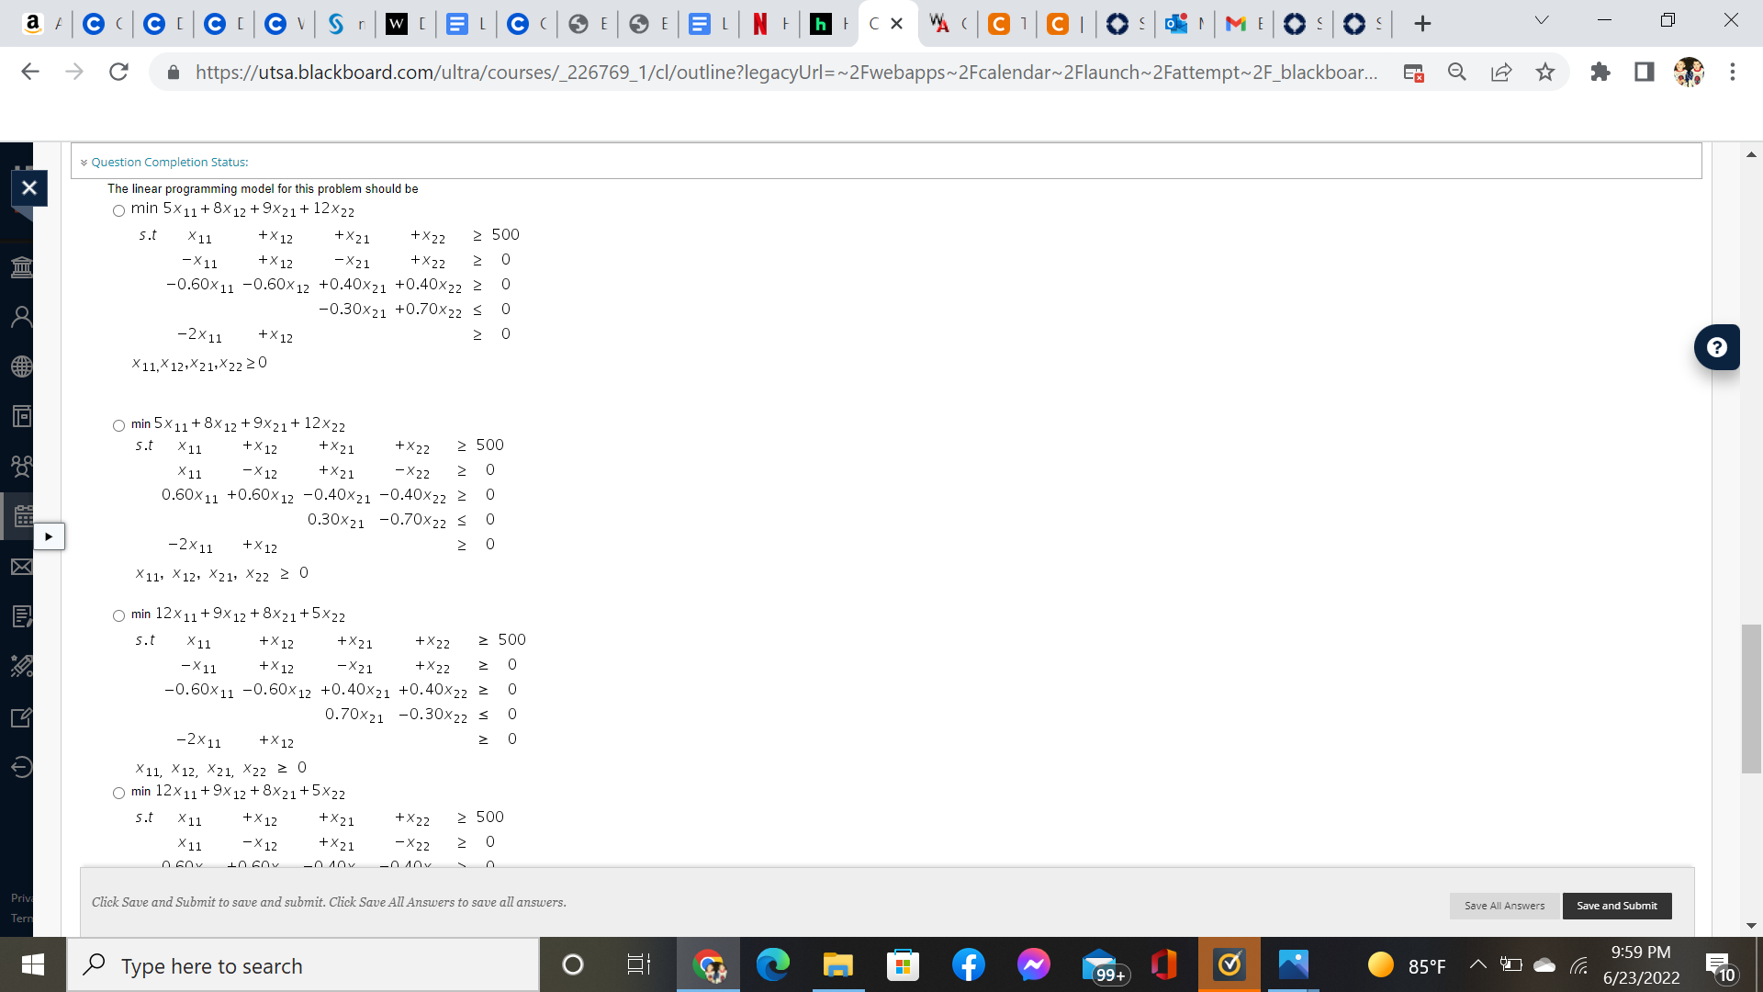Open the Calendar icon in sidebar
Image resolution: width=1763 pixels, height=992 pixels.
[x=21, y=516]
